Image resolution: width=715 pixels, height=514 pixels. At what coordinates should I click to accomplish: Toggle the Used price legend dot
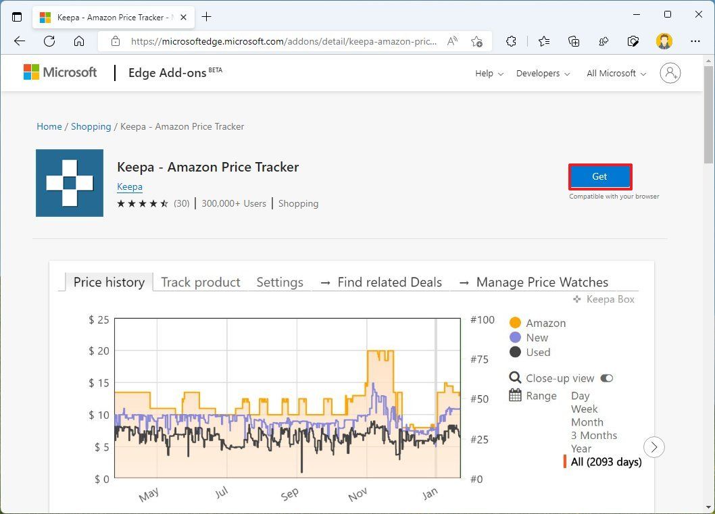pyautogui.click(x=515, y=352)
